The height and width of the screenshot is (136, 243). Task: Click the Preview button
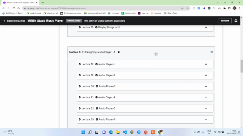click(225, 21)
